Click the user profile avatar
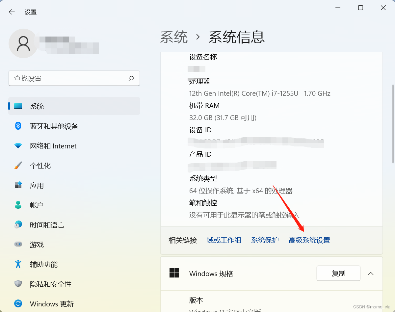 click(23, 43)
